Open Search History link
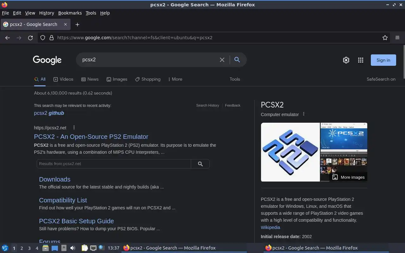 pos(208,105)
